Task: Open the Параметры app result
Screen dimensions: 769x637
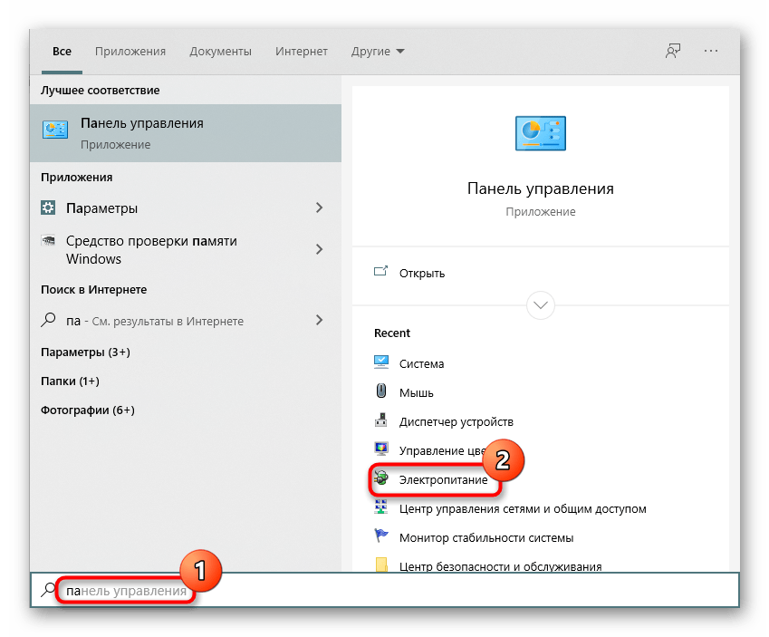Action: [186, 208]
